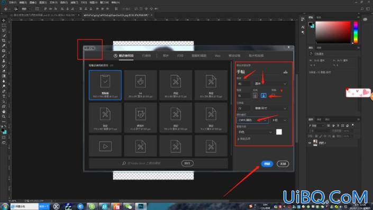Screen dimensions: 373x210
Task: Choose the A4 document preset card
Action: tap(140, 85)
